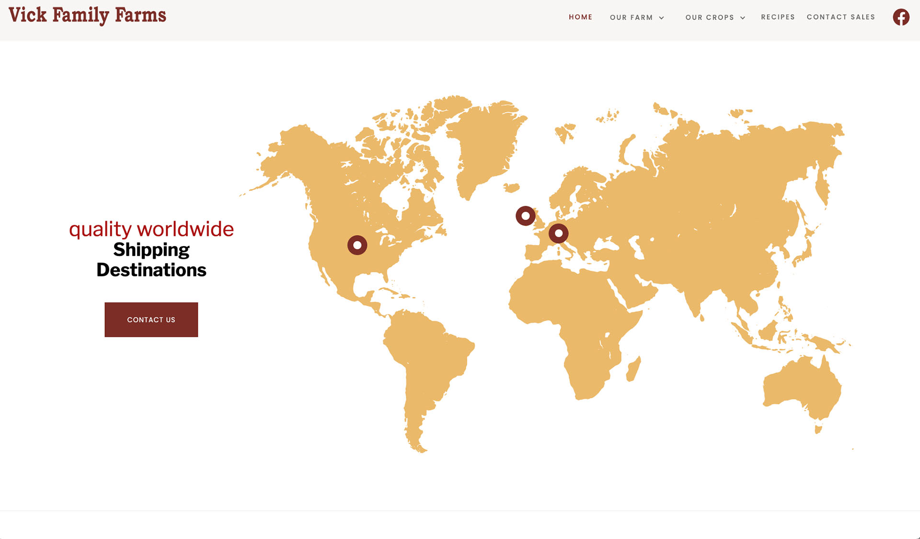Expand the Our Crops dropdown chevron
The height and width of the screenshot is (539, 920).
coord(743,18)
